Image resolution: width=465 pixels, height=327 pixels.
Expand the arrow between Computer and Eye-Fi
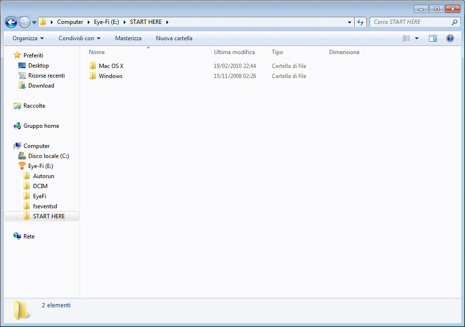pyautogui.click(x=88, y=22)
